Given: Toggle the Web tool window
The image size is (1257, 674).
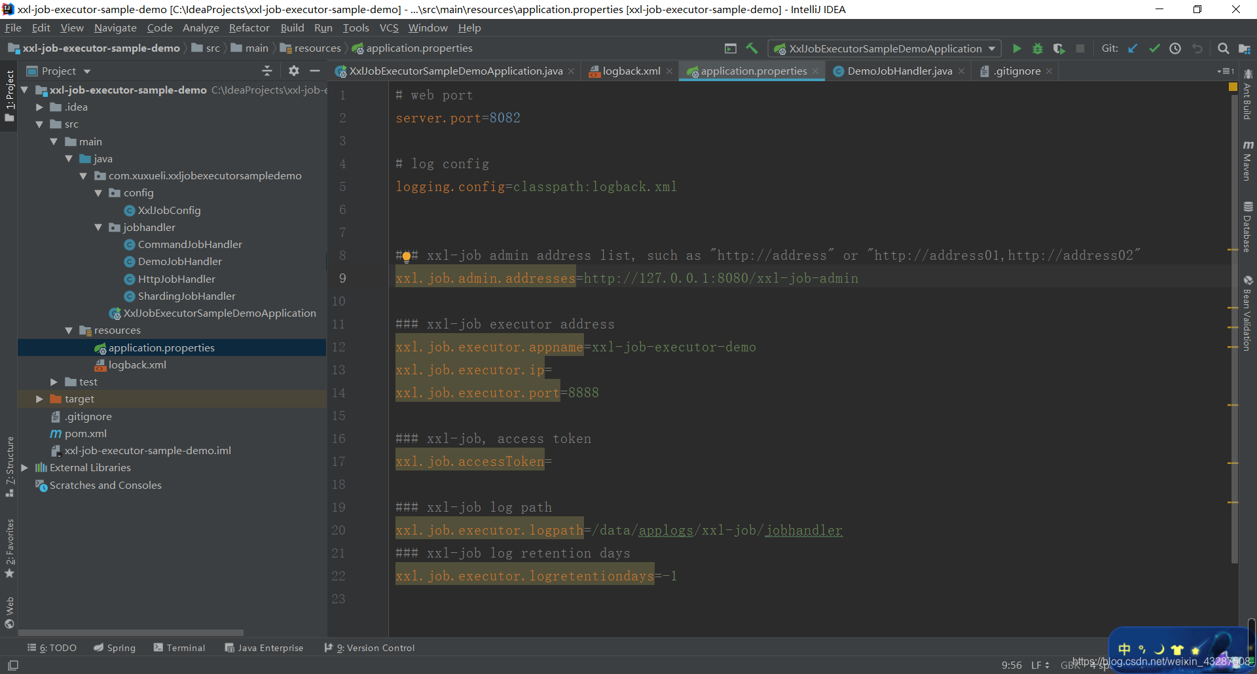Looking at the screenshot, I should (9, 612).
